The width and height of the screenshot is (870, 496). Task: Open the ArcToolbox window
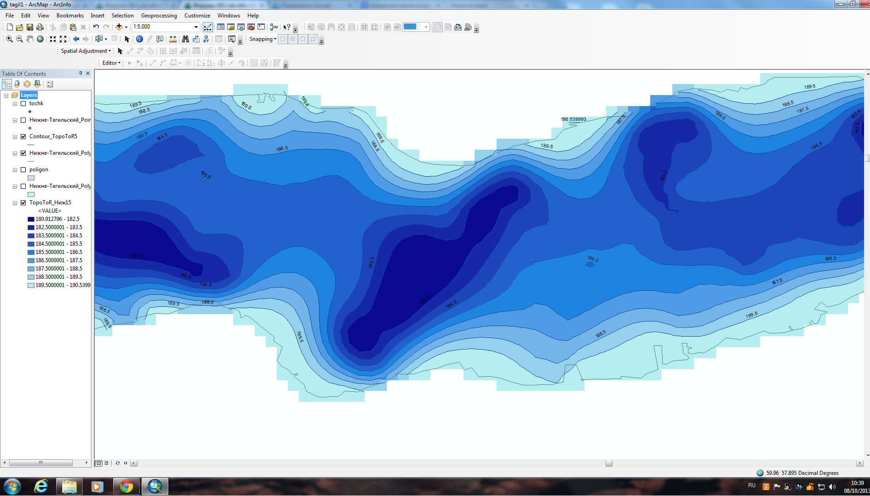pos(251,27)
